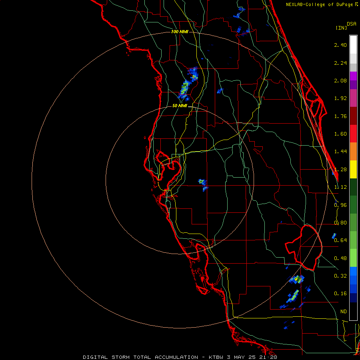The width and height of the screenshot is (360, 360).
Task: Select the pink legend swatch near 1.92
Action: tap(353, 98)
